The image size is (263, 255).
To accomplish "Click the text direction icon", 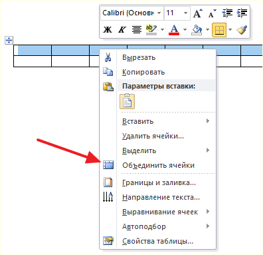I will pos(108,196).
